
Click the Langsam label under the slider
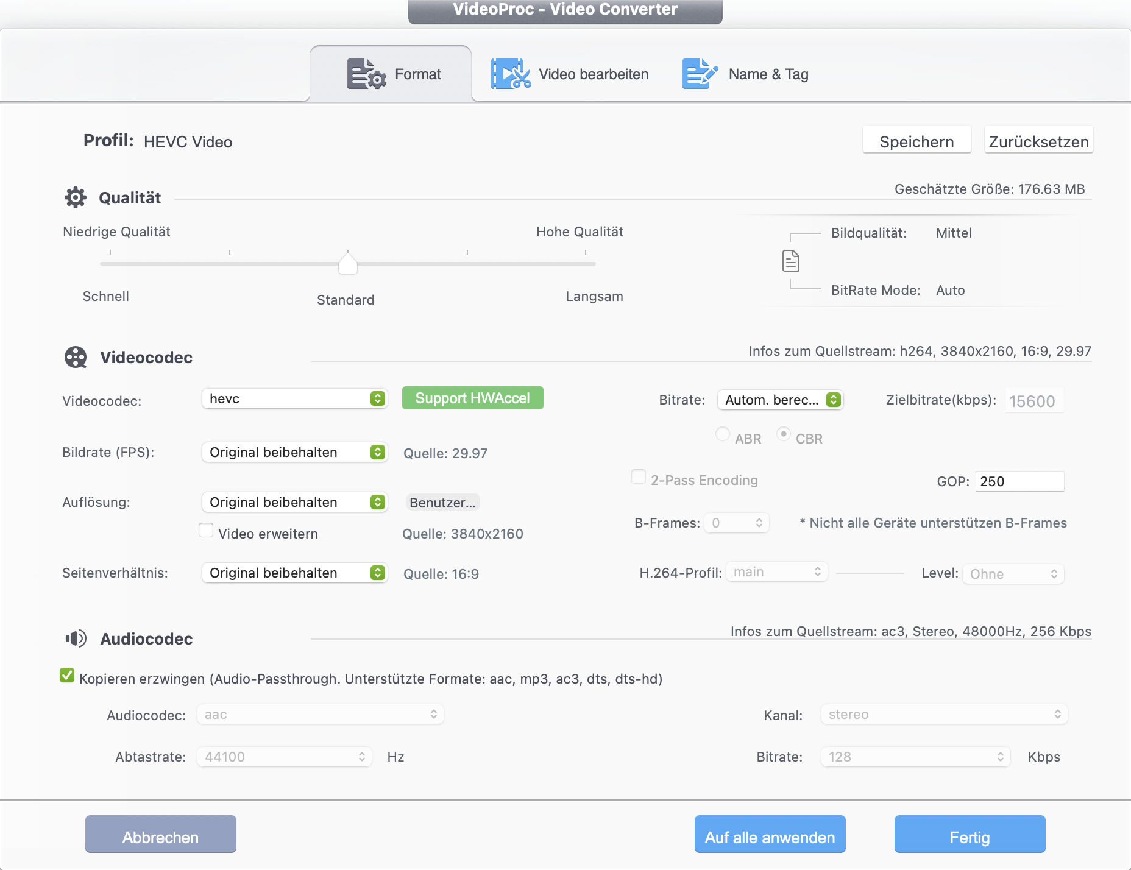click(x=595, y=296)
